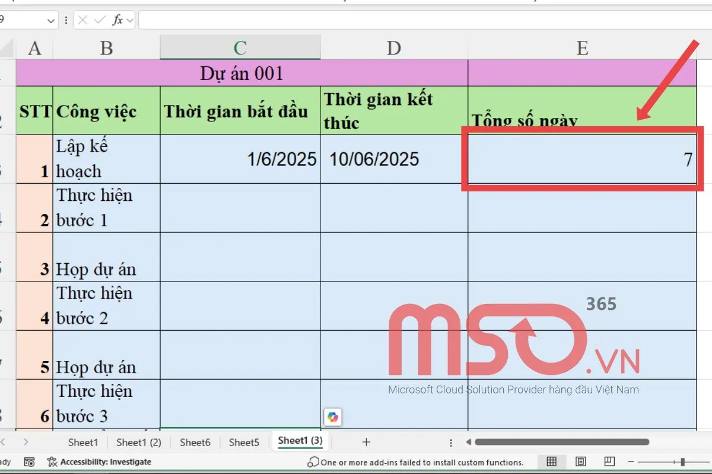The height and width of the screenshot is (474, 712).
Task: Click the Cancel X on formula bar
Action: pyautogui.click(x=83, y=19)
